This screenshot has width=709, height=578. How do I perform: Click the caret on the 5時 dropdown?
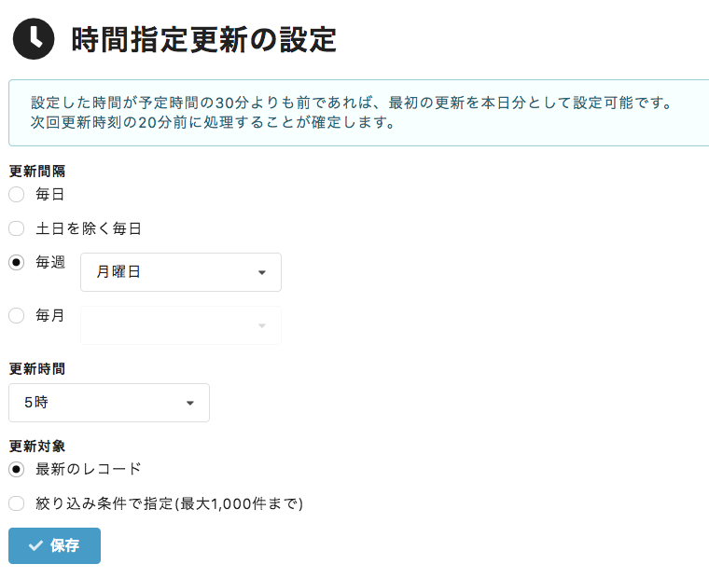coord(190,403)
